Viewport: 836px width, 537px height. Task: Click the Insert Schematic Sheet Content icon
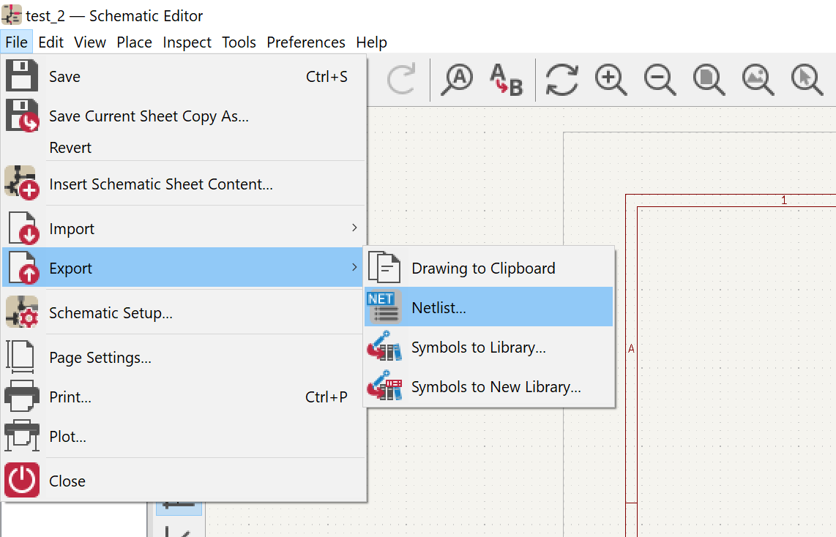pyautogui.click(x=22, y=183)
